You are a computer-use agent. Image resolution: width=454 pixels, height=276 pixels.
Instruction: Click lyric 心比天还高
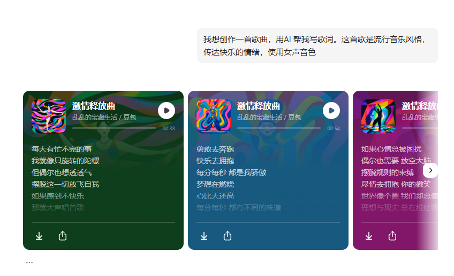(215, 196)
